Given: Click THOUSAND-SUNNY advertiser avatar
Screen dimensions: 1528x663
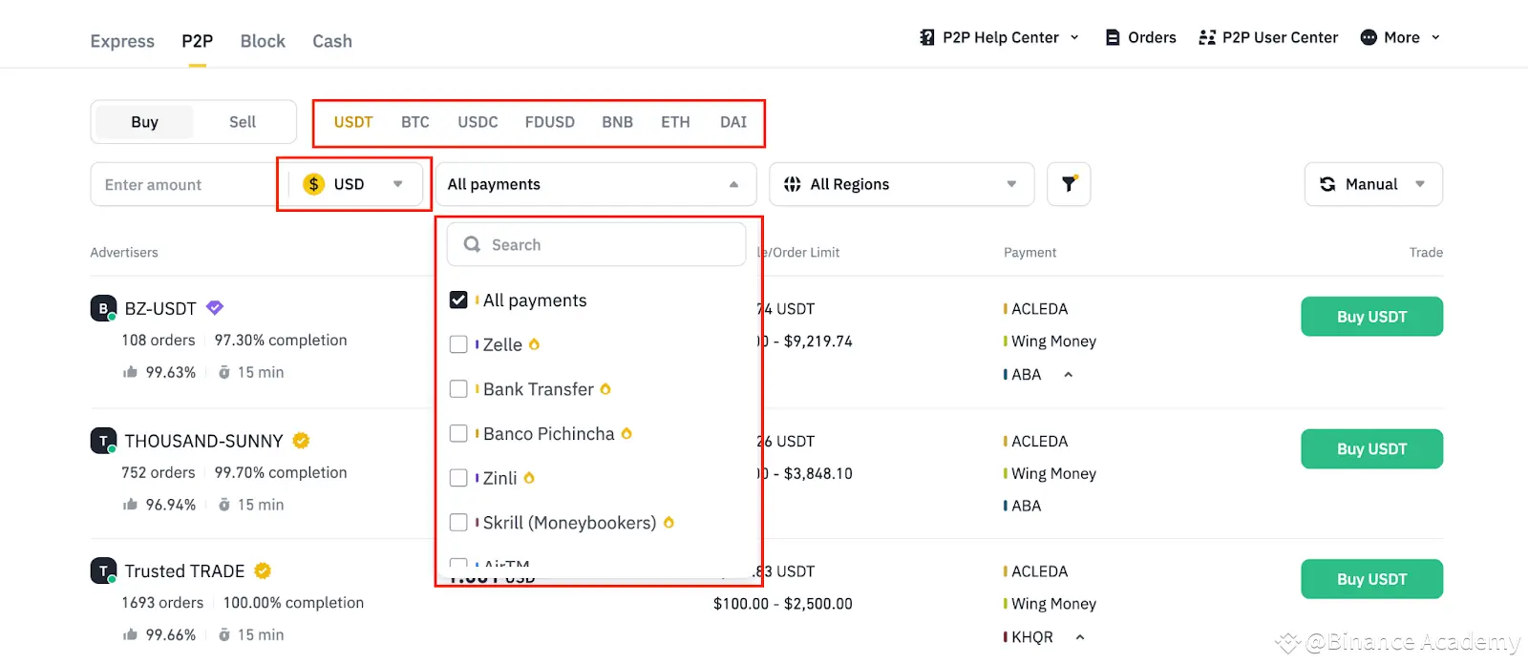Looking at the screenshot, I should point(103,441).
